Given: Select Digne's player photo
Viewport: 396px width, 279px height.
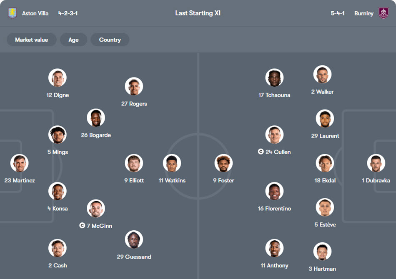Looking at the screenshot, I should (58, 78).
